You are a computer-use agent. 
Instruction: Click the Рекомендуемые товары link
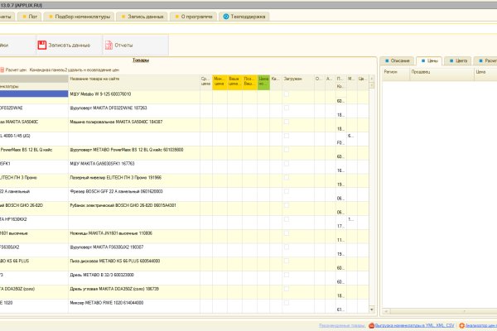click(x=342, y=326)
